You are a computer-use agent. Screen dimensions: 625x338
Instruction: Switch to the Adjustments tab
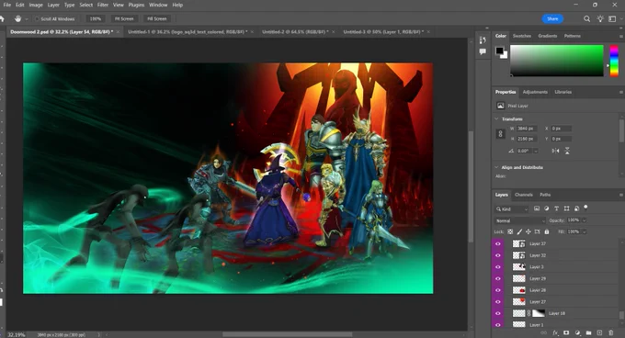tap(535, 92)
